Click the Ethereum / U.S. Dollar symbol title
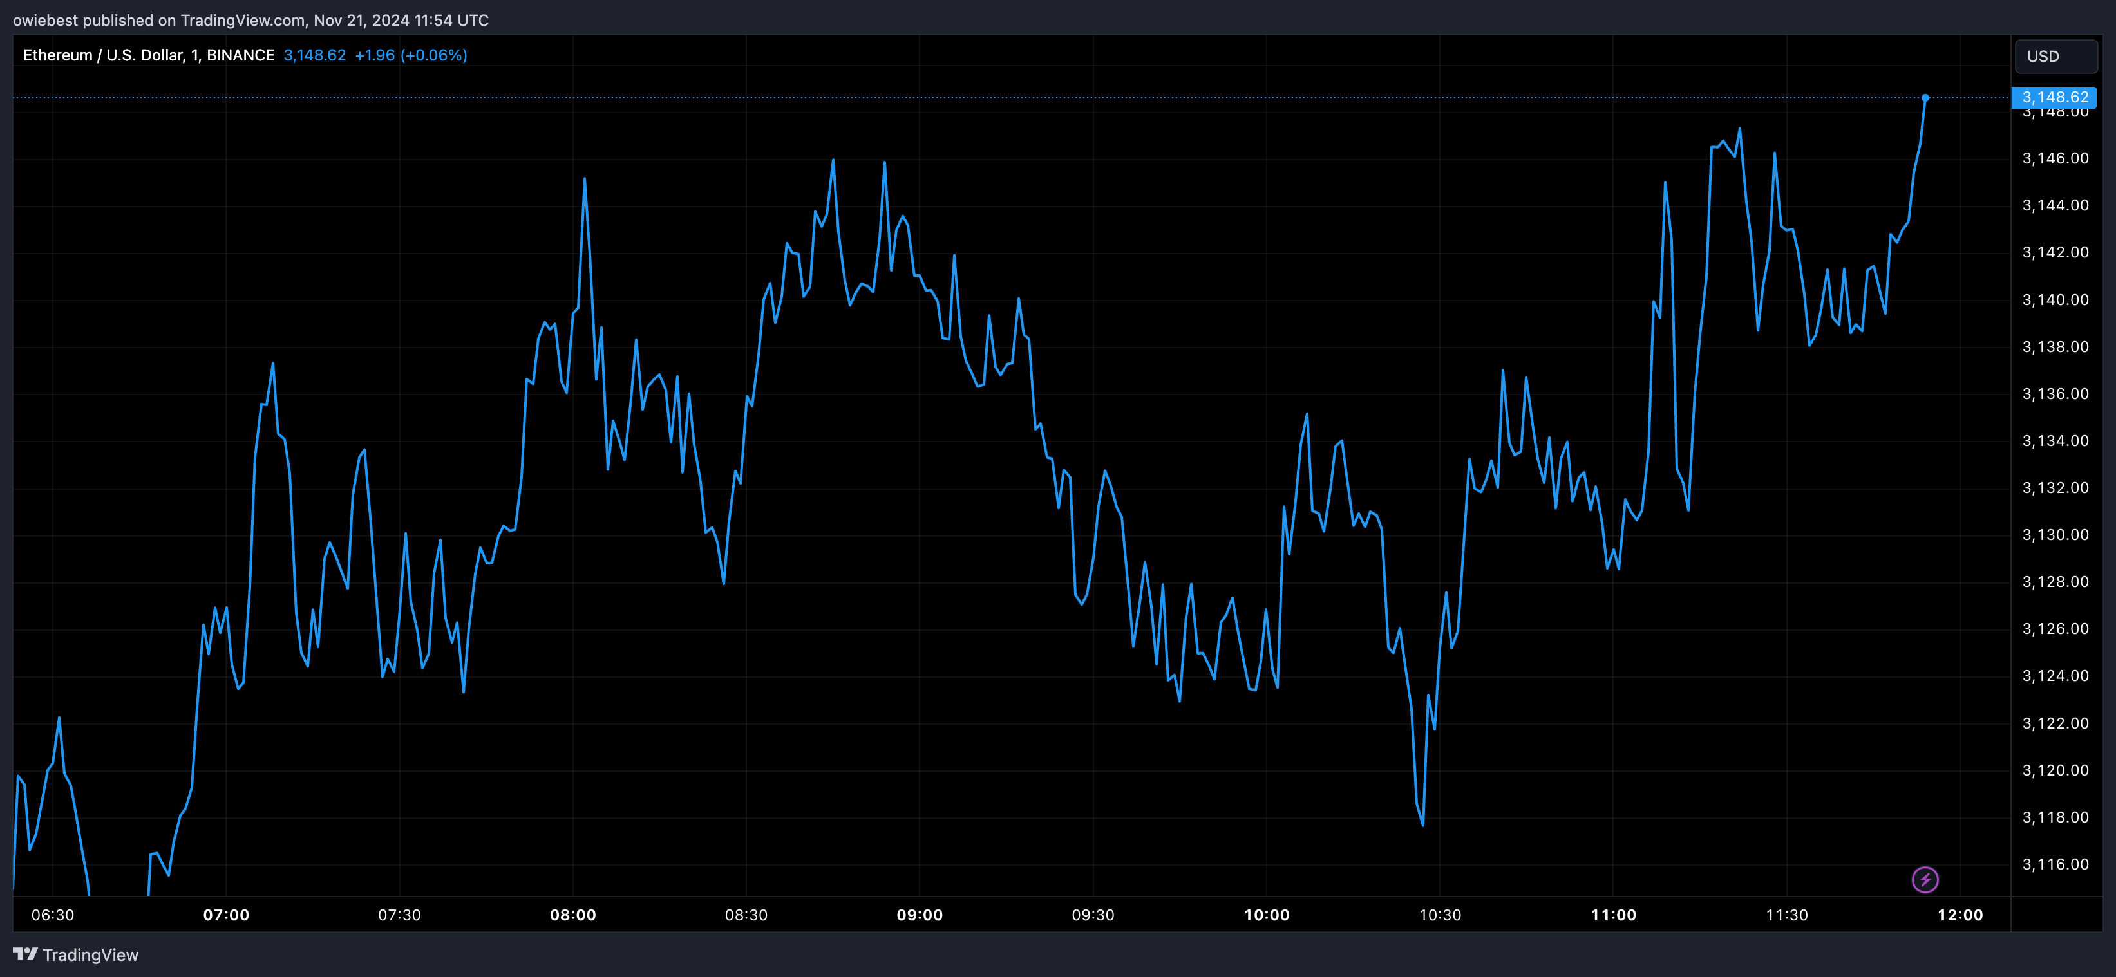This screenshot has height=977, width=2116. (x=149, y=55)
